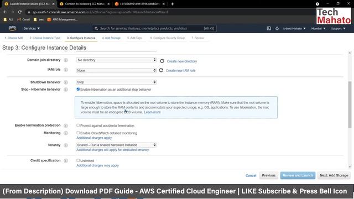The width and height of the screenshot is (354, 199).
Task: Open the Arbind Mahato account menu
Action: click(294, 28)
